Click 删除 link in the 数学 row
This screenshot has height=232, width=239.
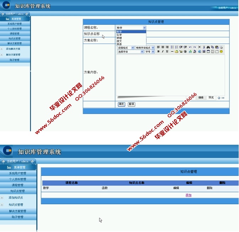[x=210, y=188]
